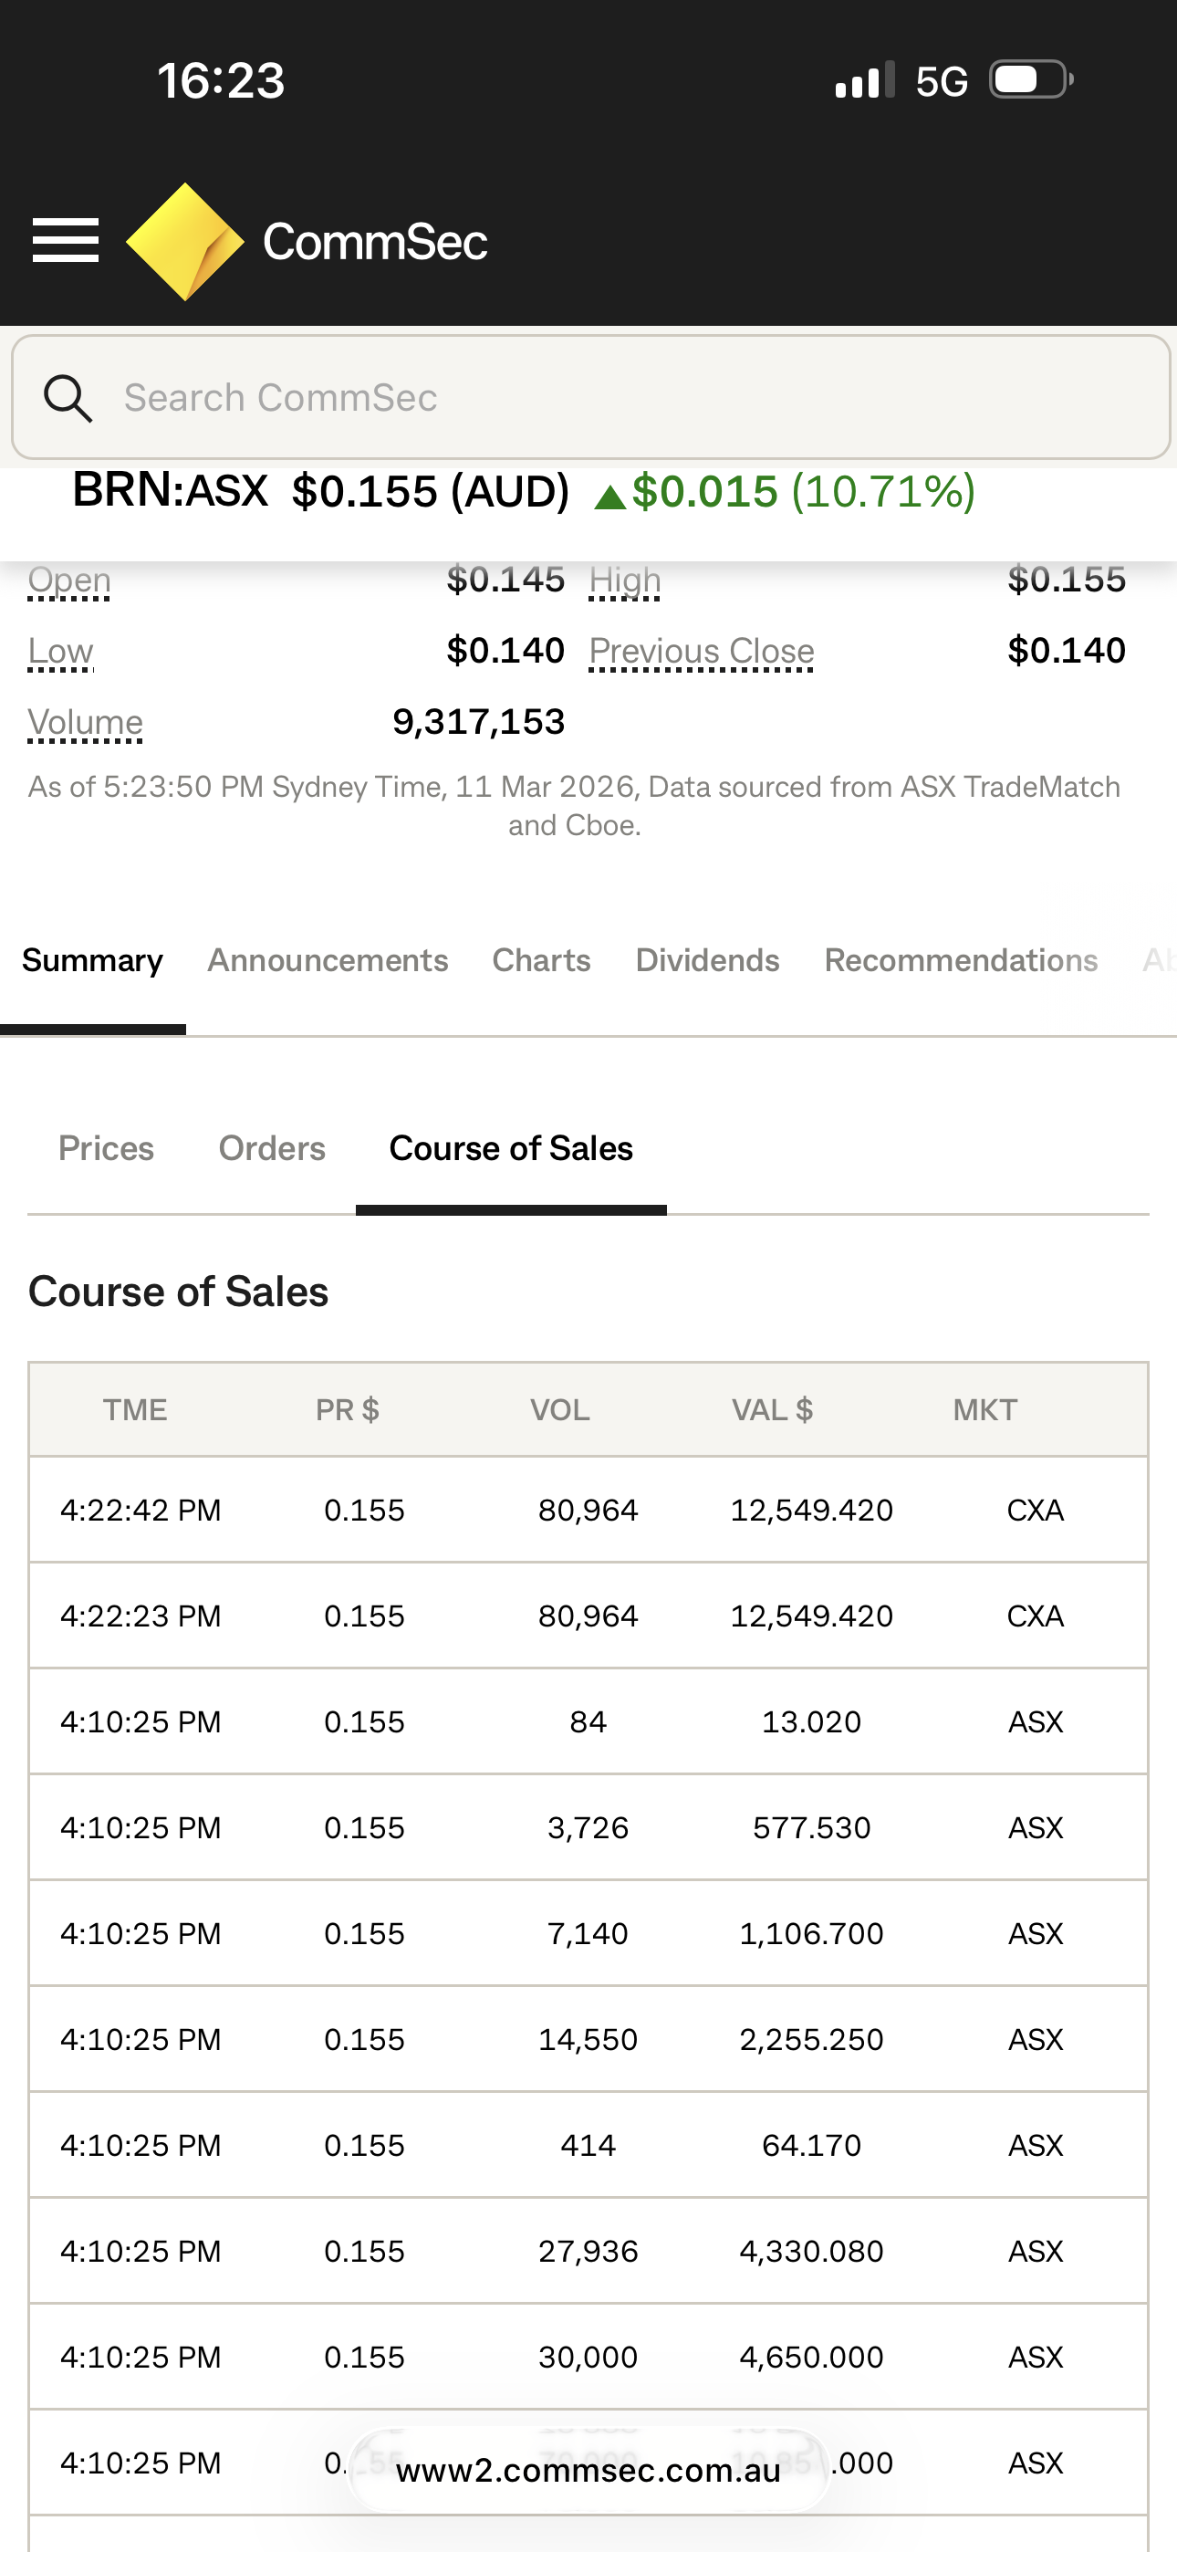Open the hamburger navigation menu
Image resolution: width=1177 pixels, height=2552 pixels.
pyautogui.click(x=66, y=241)
